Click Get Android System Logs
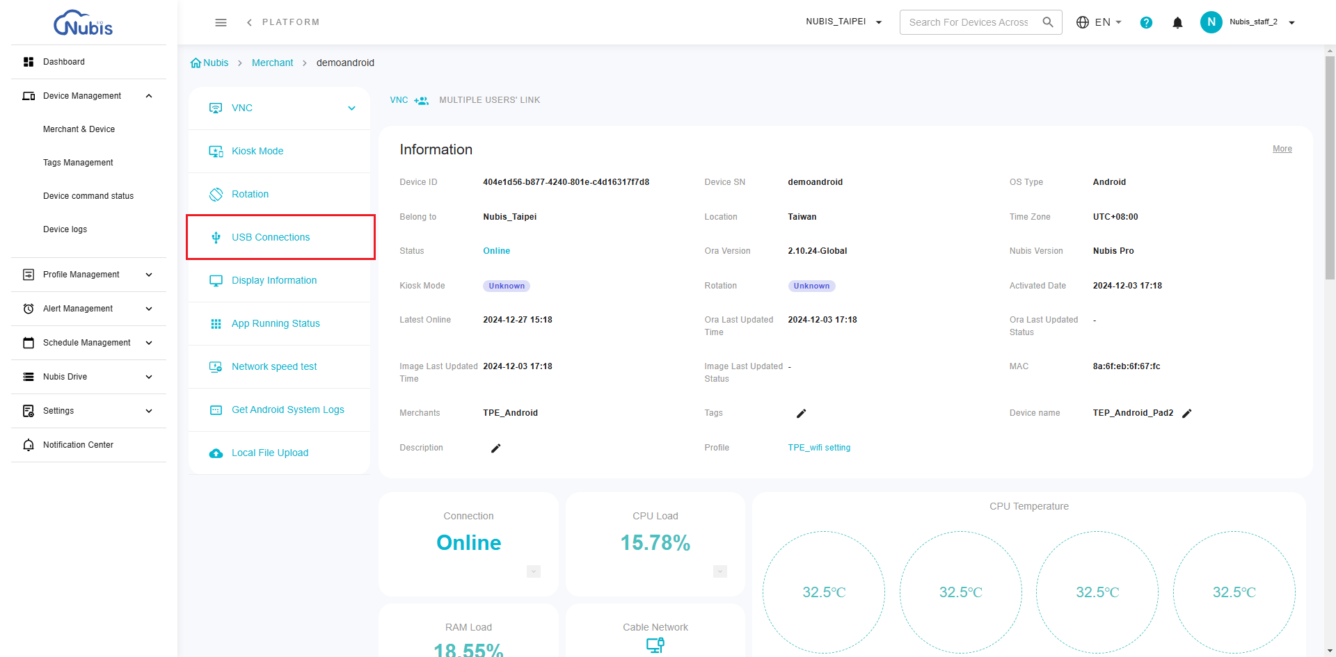The width and height of the screenshot is (1336, 657). pos(279,409)
